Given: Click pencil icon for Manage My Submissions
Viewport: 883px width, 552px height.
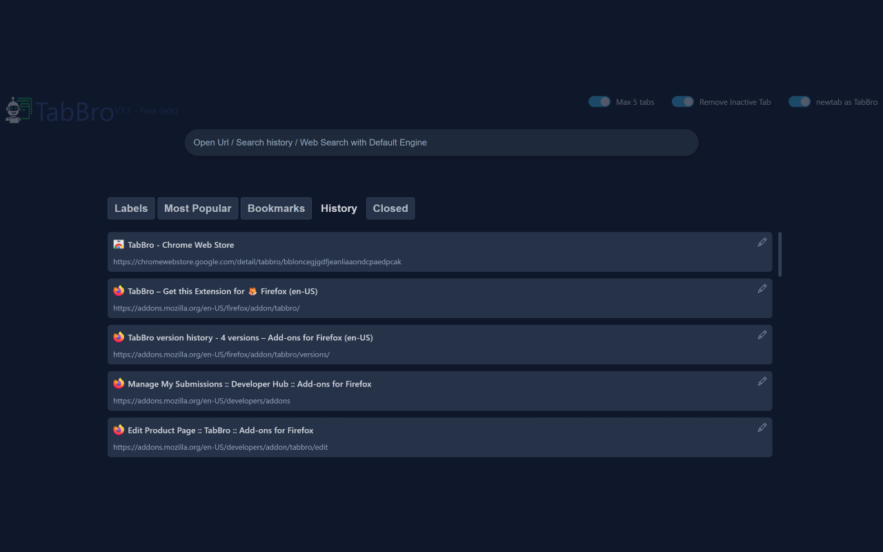Looking at the screenshot, I should point(762,381).
